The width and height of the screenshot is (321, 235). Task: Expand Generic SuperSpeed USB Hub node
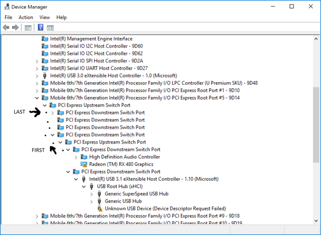pos(91,194)
